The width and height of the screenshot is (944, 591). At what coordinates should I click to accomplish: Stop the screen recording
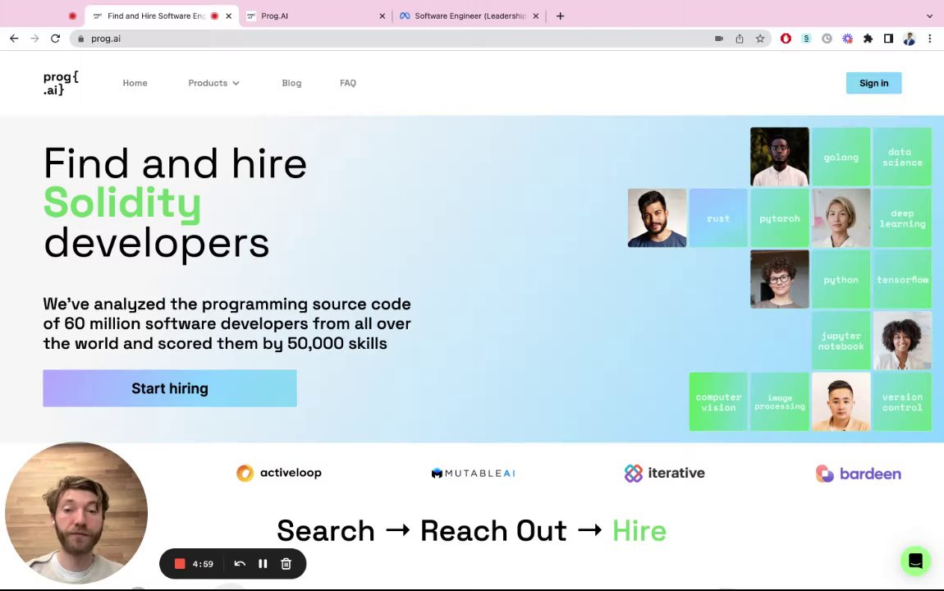tap(180, 564)
